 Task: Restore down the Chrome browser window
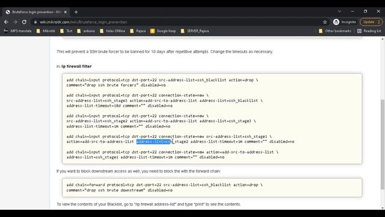pos(365,11)
